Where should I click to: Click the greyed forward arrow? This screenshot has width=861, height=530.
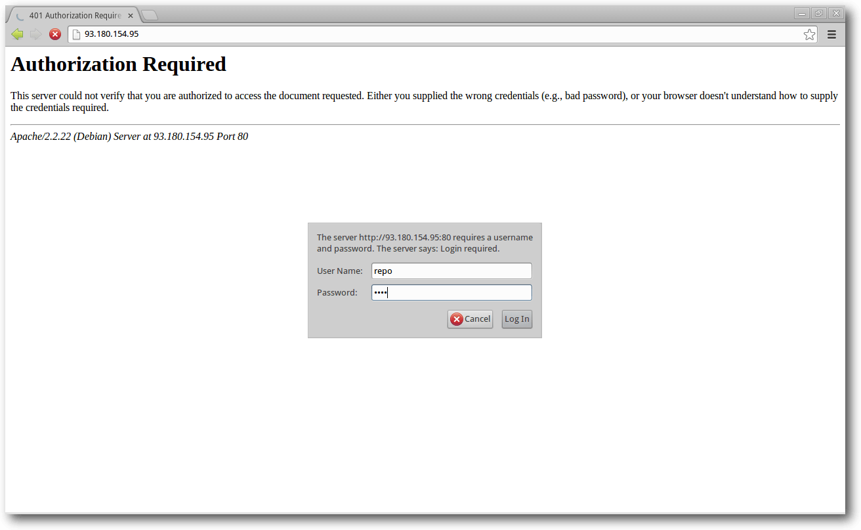click(35, 34)
